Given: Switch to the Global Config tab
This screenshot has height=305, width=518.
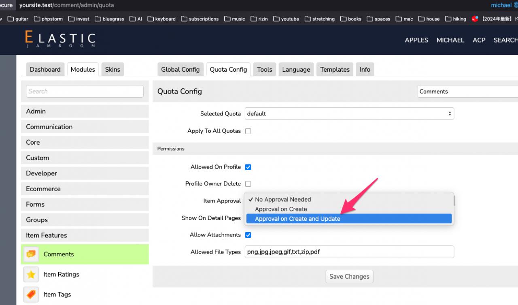Looking at the screenshot, I should click(x=180, y=69).
